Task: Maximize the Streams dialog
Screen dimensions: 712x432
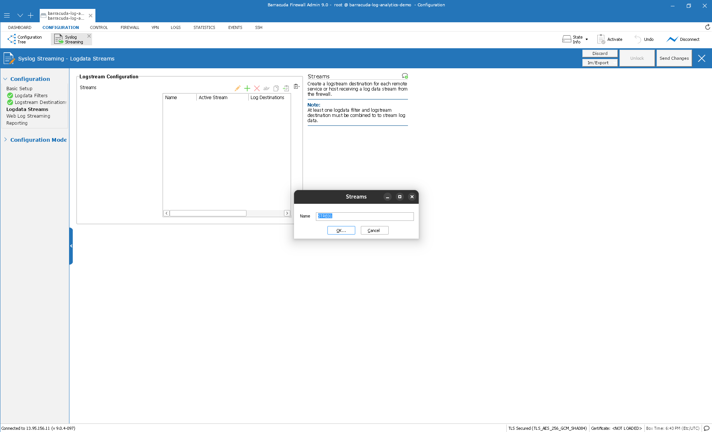Action: [x=400, y=197]
